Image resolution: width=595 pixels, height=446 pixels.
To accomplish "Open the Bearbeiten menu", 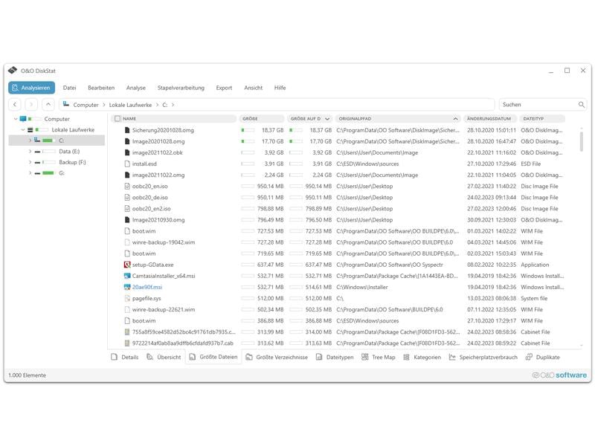I will pos(101,88).
